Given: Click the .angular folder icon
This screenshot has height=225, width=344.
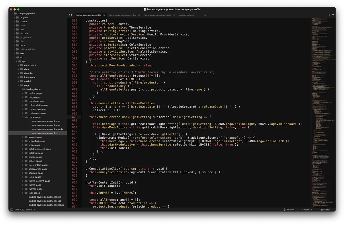Looking at the screenshot, I should 17,17.
